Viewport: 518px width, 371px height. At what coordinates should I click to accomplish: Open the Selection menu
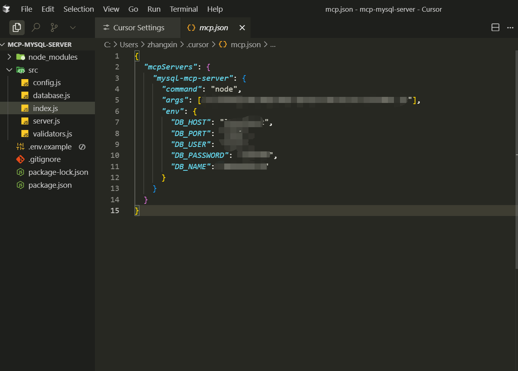click(x=78, y=9)
